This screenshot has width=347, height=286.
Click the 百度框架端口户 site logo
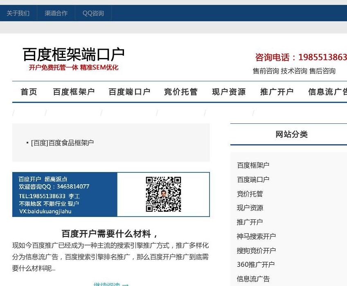[x=74, y=54]
